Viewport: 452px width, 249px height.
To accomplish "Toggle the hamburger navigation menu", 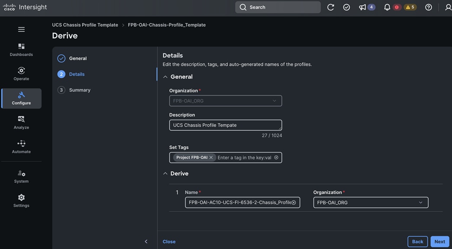I will pos(21,29).
